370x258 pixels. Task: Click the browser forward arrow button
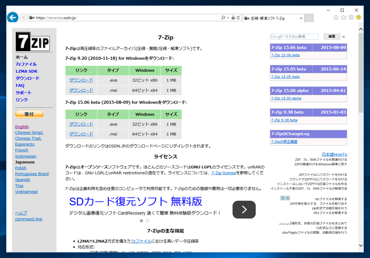tap(23, 18)
